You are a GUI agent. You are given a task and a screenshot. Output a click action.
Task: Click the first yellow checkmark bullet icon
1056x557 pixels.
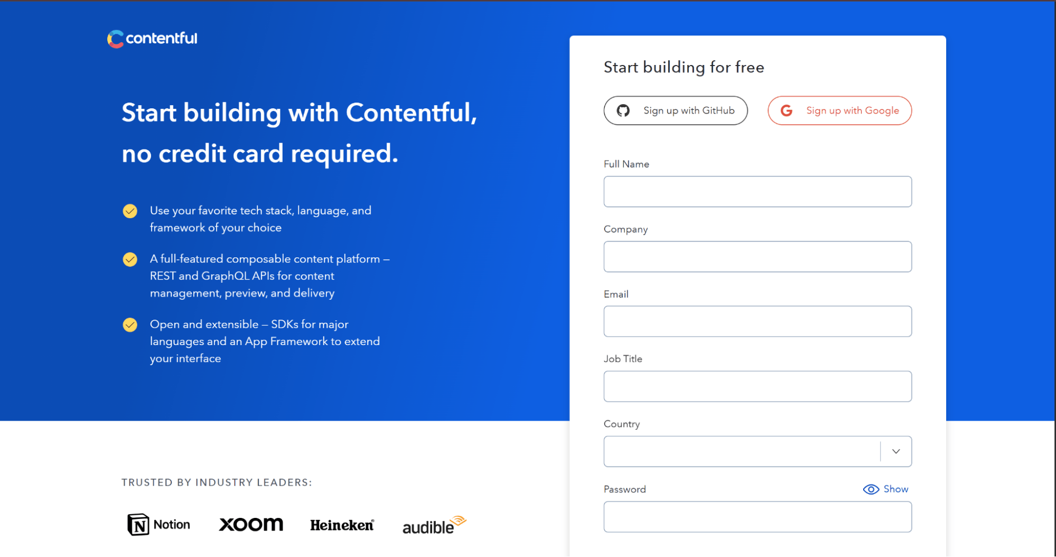(x=130, y=211)
